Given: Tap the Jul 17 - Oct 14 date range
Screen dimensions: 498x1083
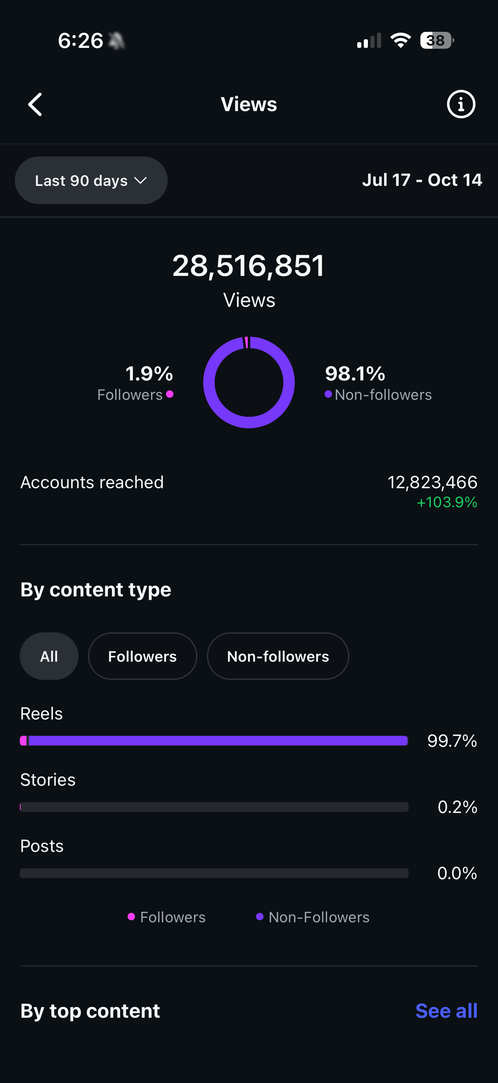Looking at the screenshot, I should click(x=422, y=180).
